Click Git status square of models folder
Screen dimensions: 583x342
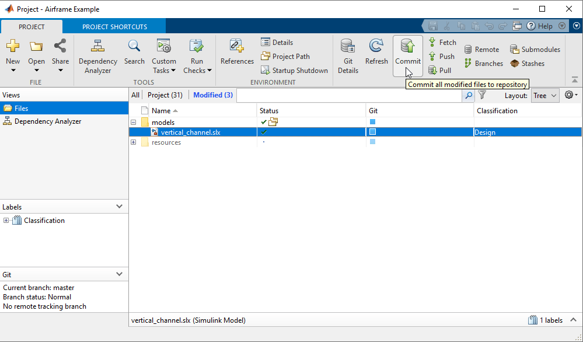[372, 122]
